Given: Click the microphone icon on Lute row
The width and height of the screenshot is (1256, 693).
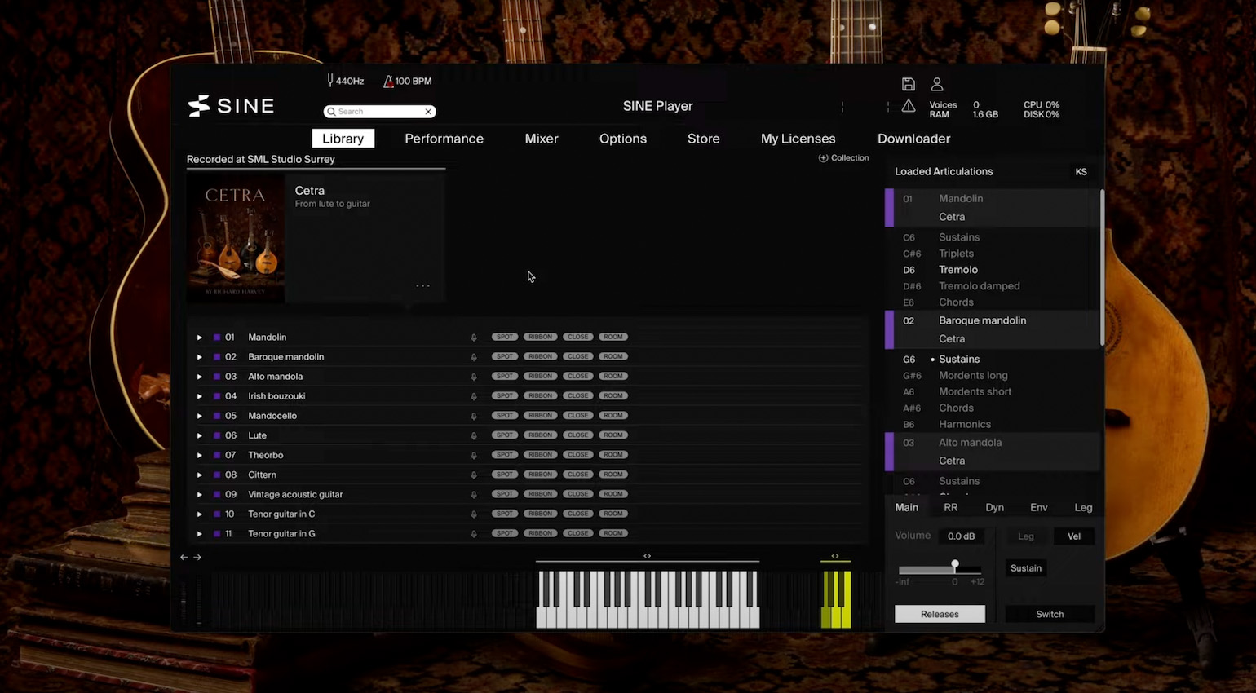Looking at the screenshot, I should pos(473,435).
